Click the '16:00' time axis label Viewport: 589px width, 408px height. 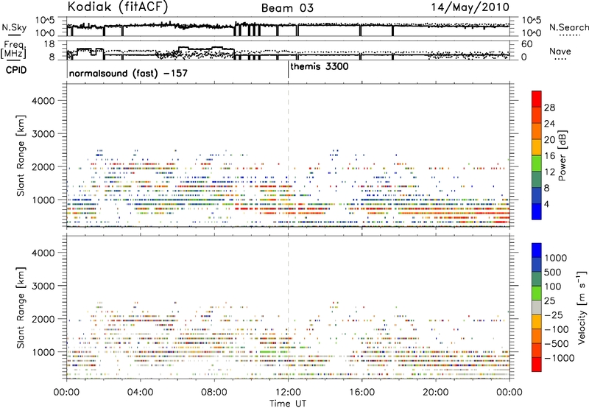(361, 392)
